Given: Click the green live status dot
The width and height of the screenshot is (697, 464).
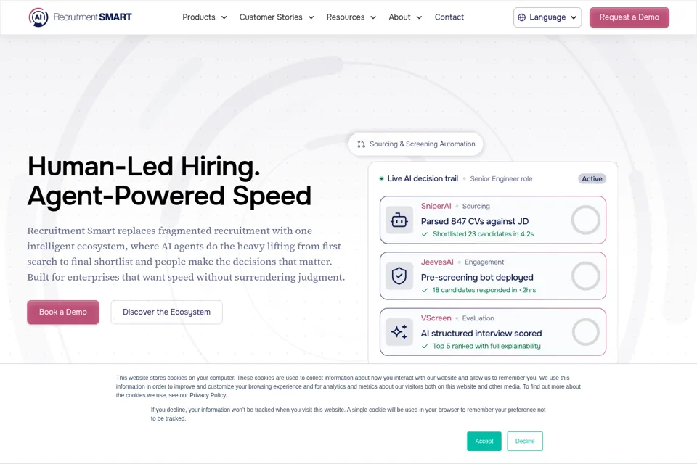Looking at the screenshot, I should pos(381,178).
